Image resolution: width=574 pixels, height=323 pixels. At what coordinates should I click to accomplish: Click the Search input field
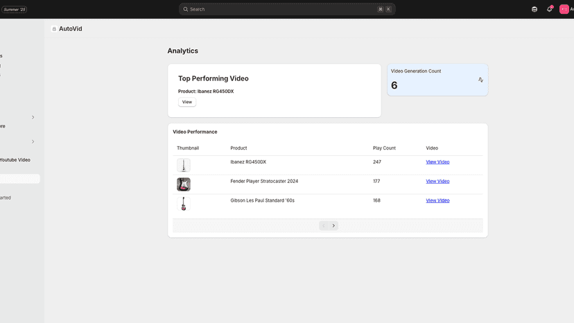[287, 9]
